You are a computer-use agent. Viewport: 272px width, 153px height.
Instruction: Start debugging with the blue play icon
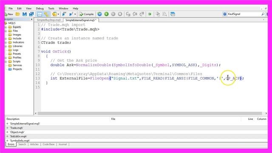pyautogui.click(x=99, y=14)
